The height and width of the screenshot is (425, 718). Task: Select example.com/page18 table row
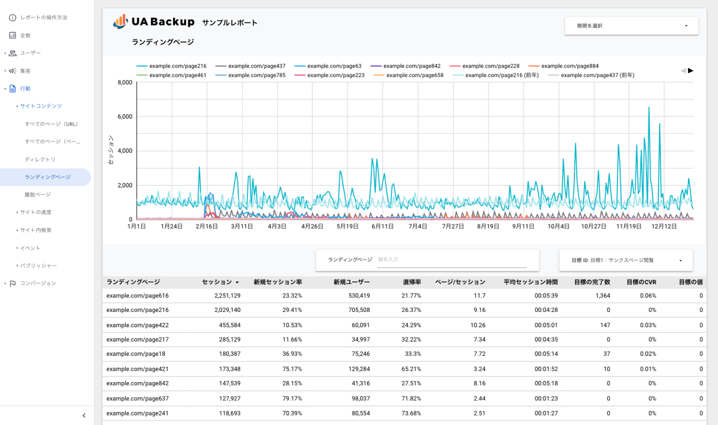(404, 354)
